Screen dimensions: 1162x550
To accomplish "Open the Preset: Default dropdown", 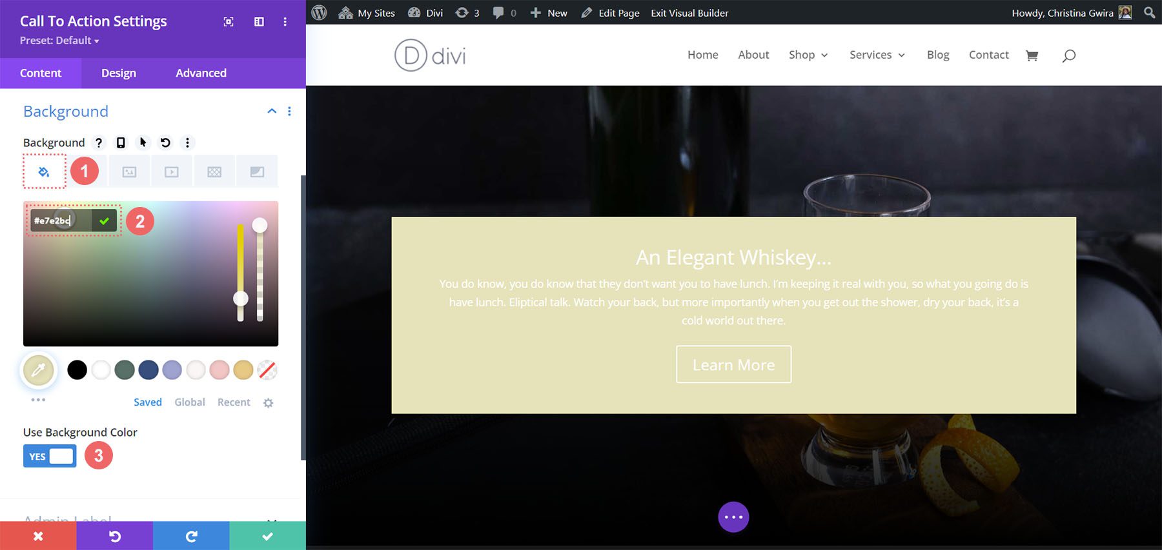I will point(59,41).
